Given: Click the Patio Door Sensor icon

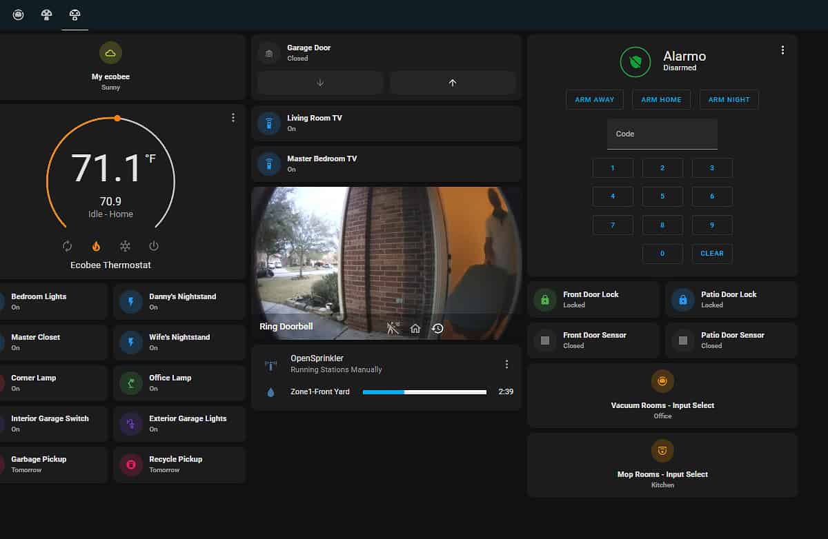Looking at the screenshot, I should [x=683, y=340].
